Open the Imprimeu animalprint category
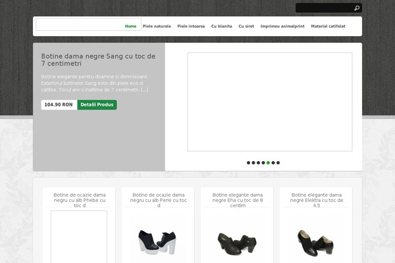 click(x=282, y=26)
